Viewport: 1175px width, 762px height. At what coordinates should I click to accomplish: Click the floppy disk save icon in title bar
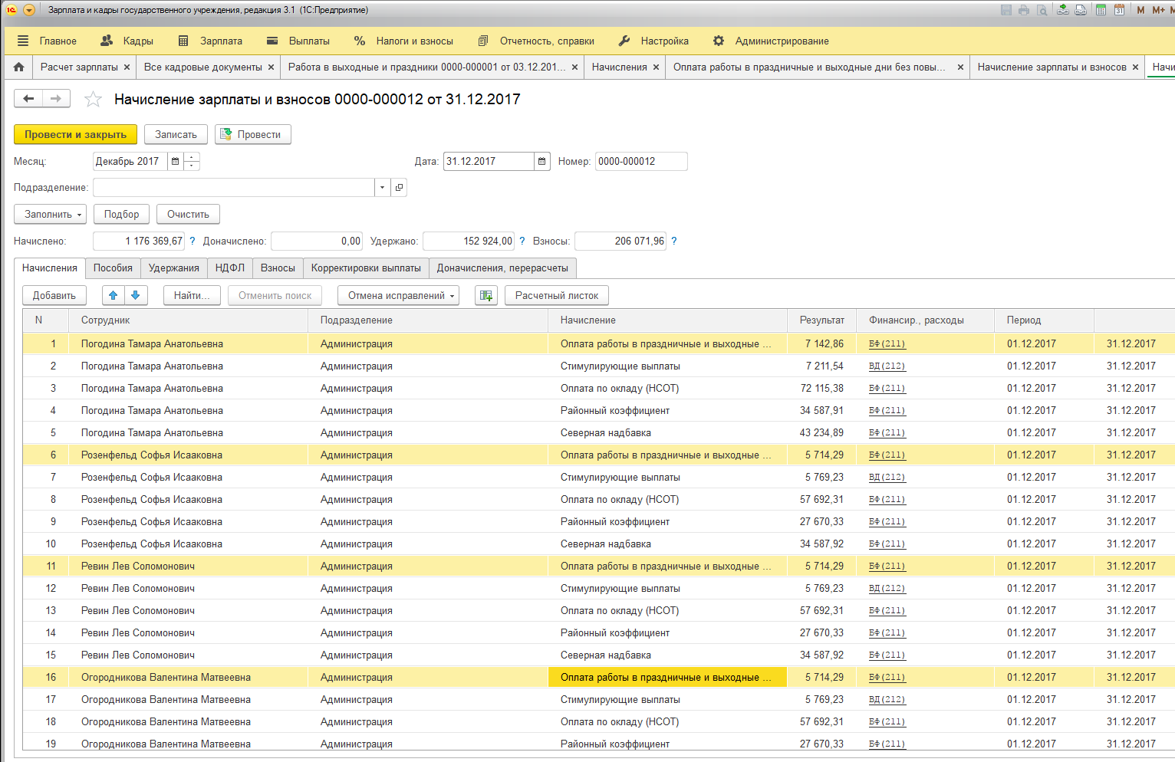pyautogui.click(x=1006, y=10)
